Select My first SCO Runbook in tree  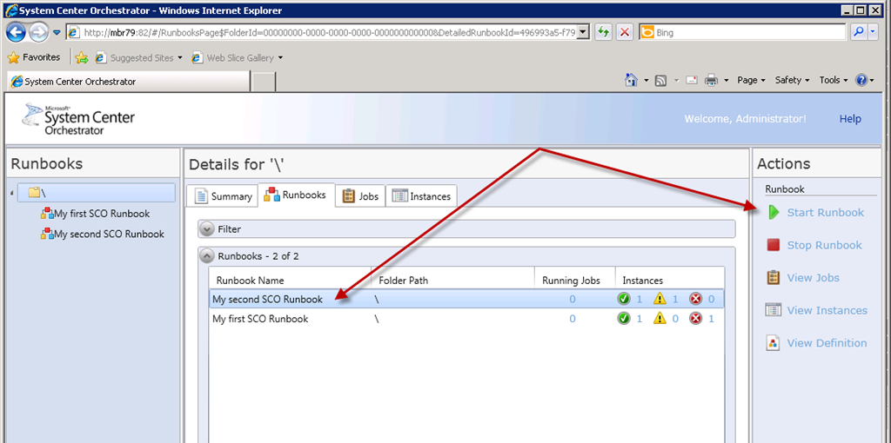click(x=102, y=214)
